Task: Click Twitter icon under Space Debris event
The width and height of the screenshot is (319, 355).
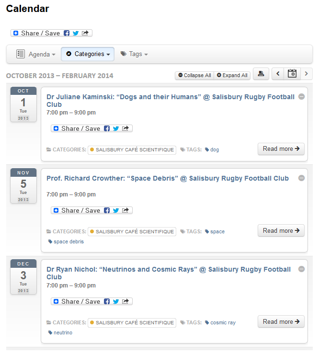Action: click(116, 210)
